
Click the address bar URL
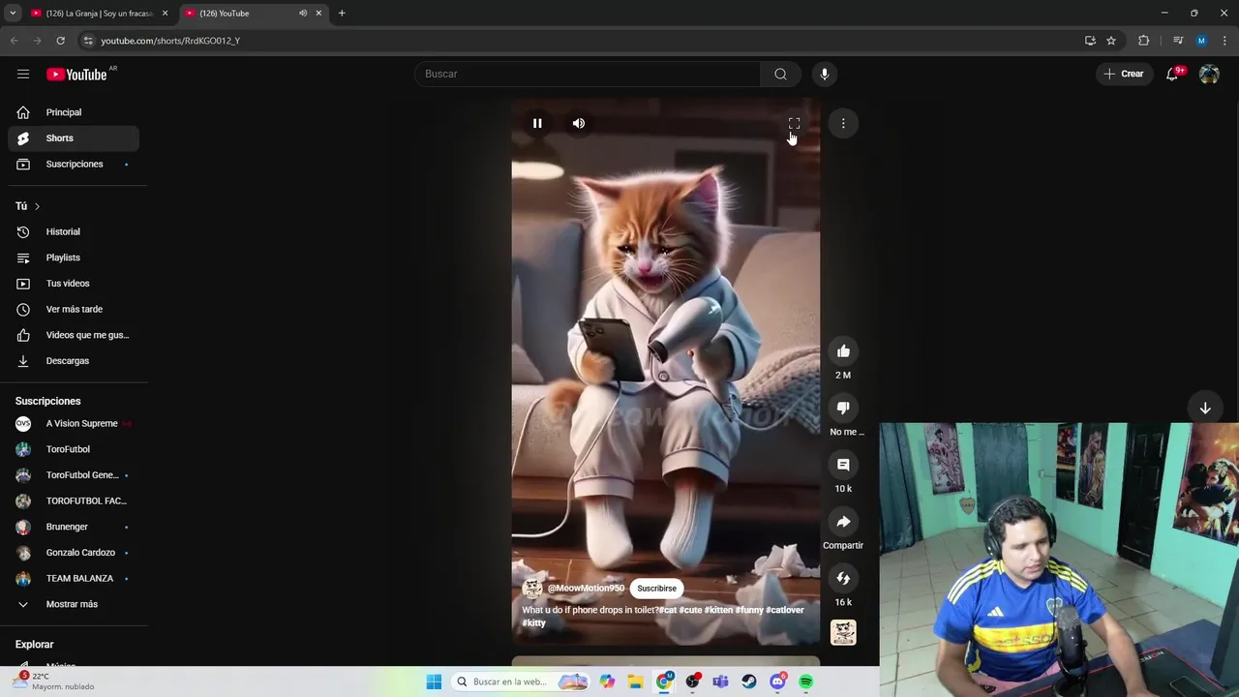(170, 41)
